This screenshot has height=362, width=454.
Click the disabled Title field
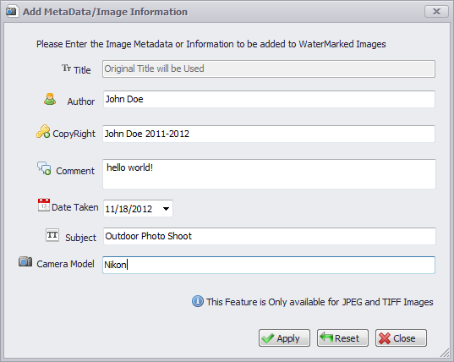[269, 69]
